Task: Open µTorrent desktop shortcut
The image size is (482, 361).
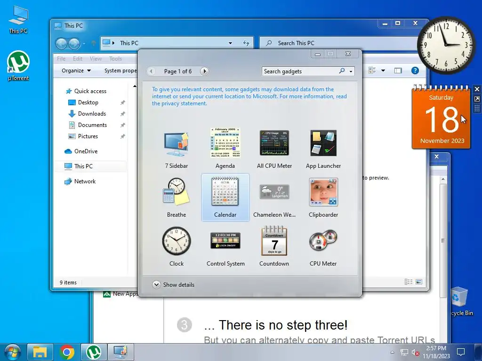Action: coord(18,66)
